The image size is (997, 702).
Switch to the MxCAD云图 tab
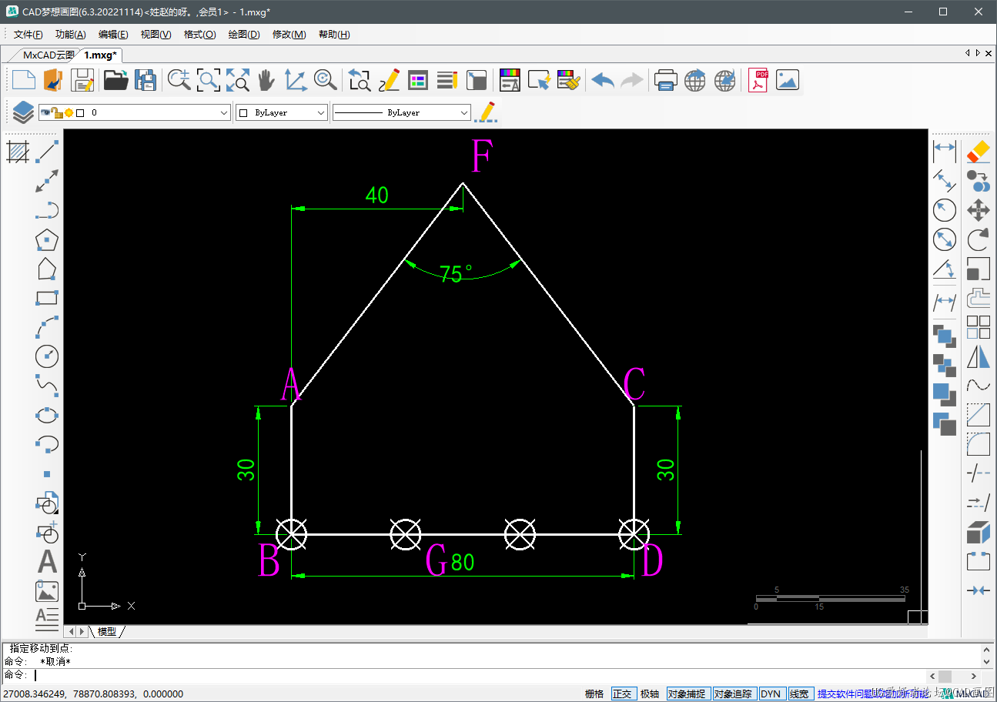click(x=48, y=55)
